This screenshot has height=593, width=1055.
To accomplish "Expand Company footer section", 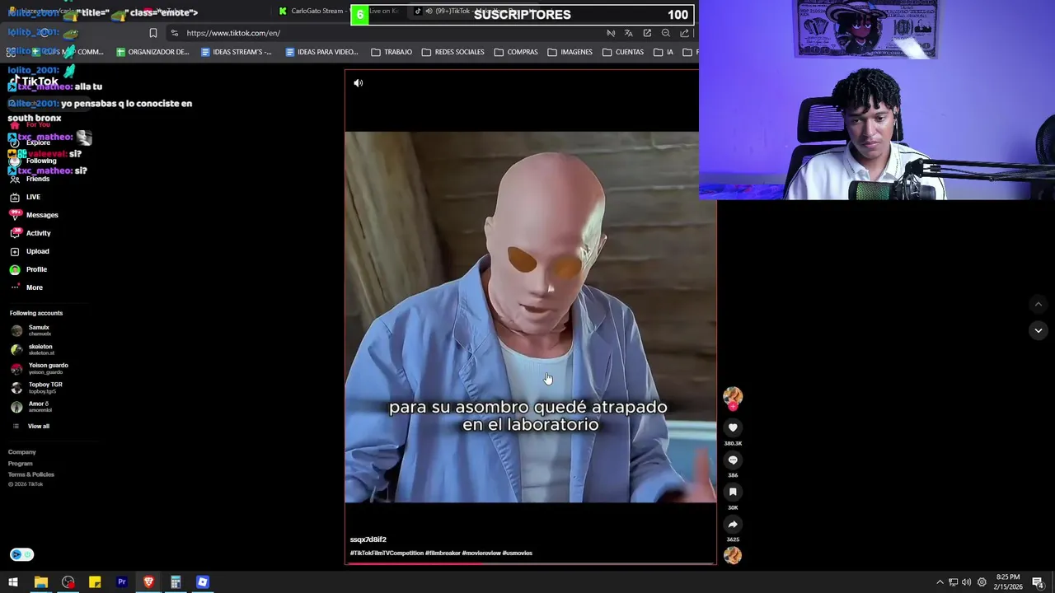I will pos(22,452).
